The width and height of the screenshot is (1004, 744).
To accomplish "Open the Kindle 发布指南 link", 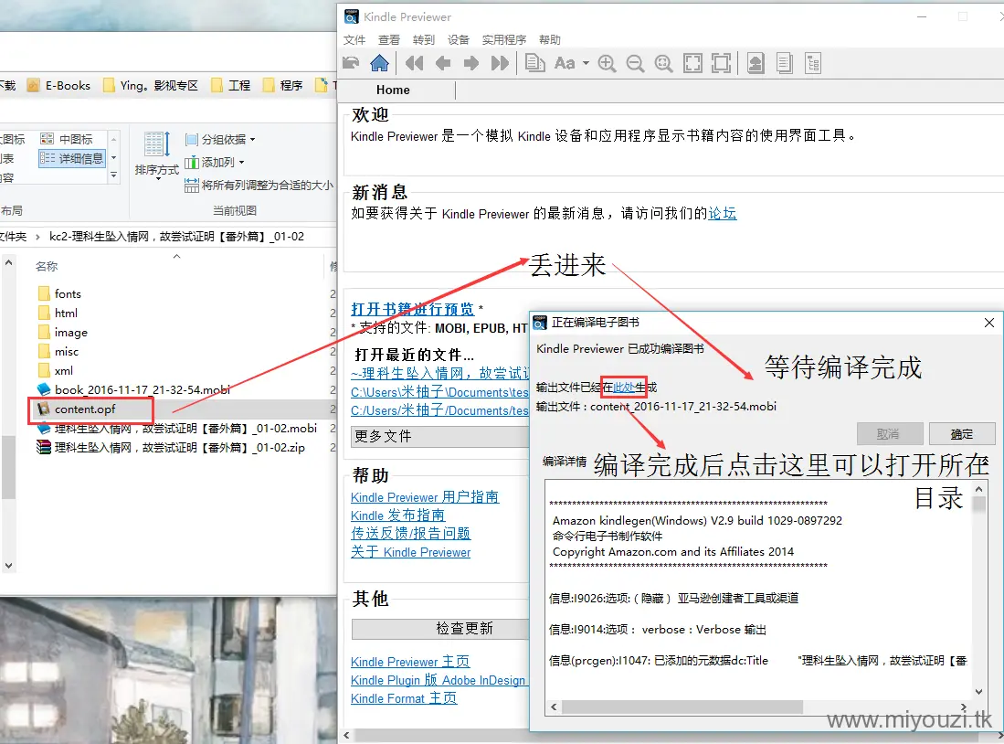I will click(x=397, y=515).
